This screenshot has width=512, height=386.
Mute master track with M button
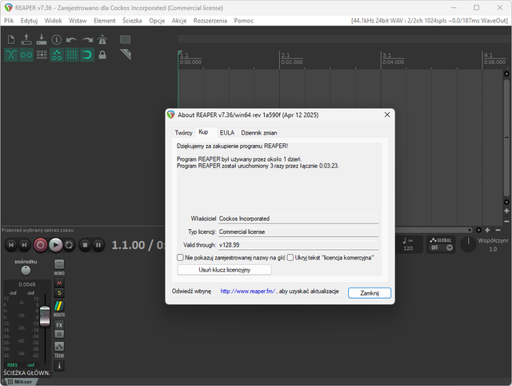(59, 283)
